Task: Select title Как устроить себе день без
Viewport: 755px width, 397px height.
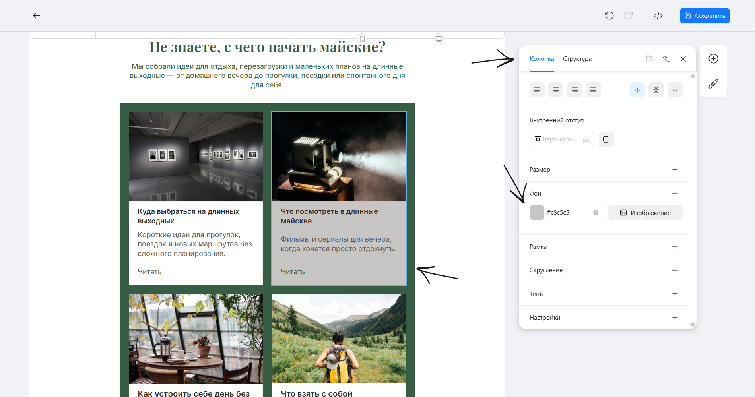Action: [x=194, y=393]
